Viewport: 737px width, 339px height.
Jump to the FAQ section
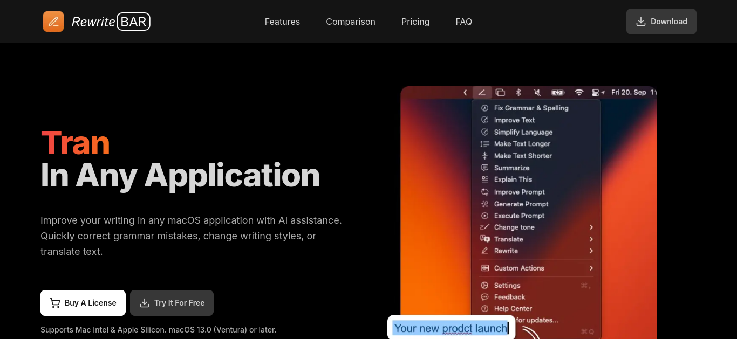pos(464,22)
